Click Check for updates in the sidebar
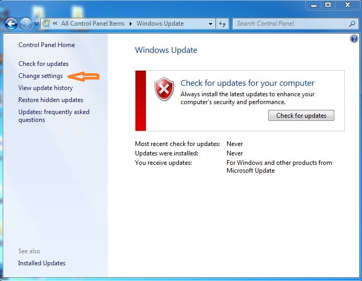This screenshot has height=281, width=362. pos(43,64)
